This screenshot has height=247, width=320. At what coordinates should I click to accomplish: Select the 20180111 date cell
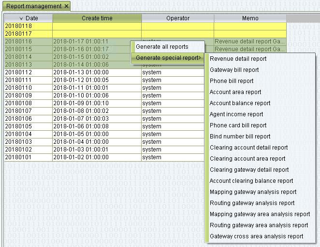tap(29, 80)
